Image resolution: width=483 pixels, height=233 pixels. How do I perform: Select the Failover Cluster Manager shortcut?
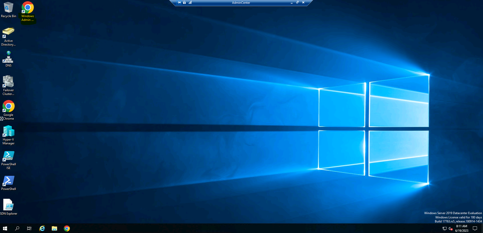pyautogui.click(x=8, y=85)
